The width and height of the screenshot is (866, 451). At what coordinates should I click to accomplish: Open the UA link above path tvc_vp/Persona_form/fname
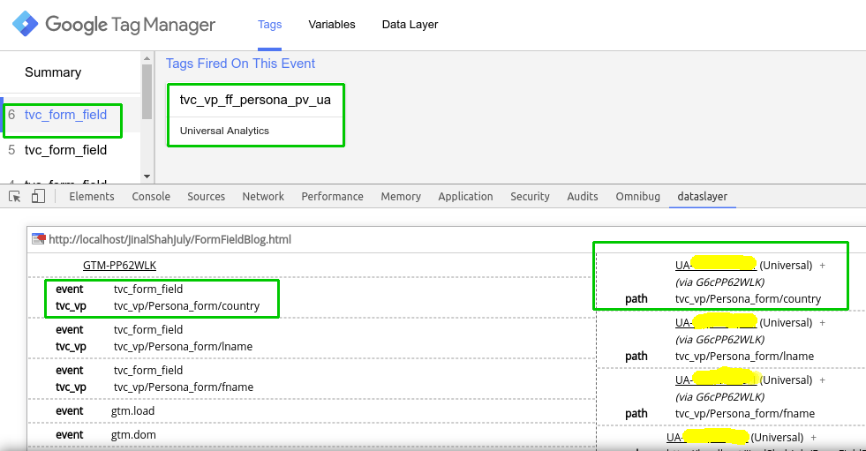(716, 380)
